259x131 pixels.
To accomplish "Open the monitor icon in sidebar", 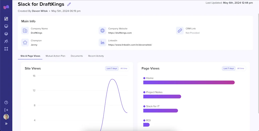I will click(x=6, y=26).
